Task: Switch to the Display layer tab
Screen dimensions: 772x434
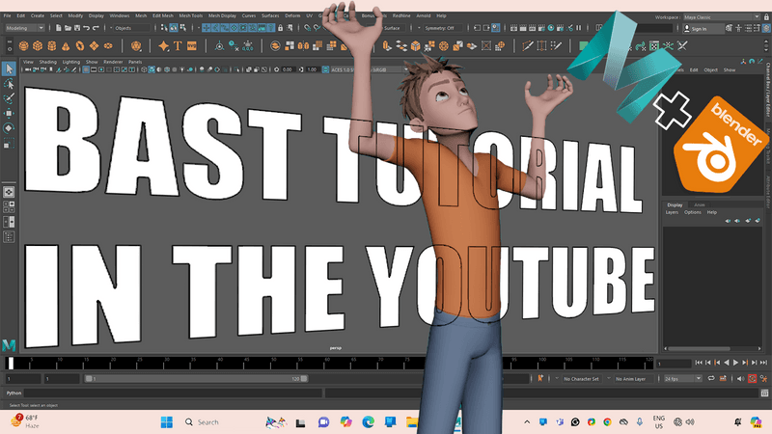Action: click(x=675, y=204)
